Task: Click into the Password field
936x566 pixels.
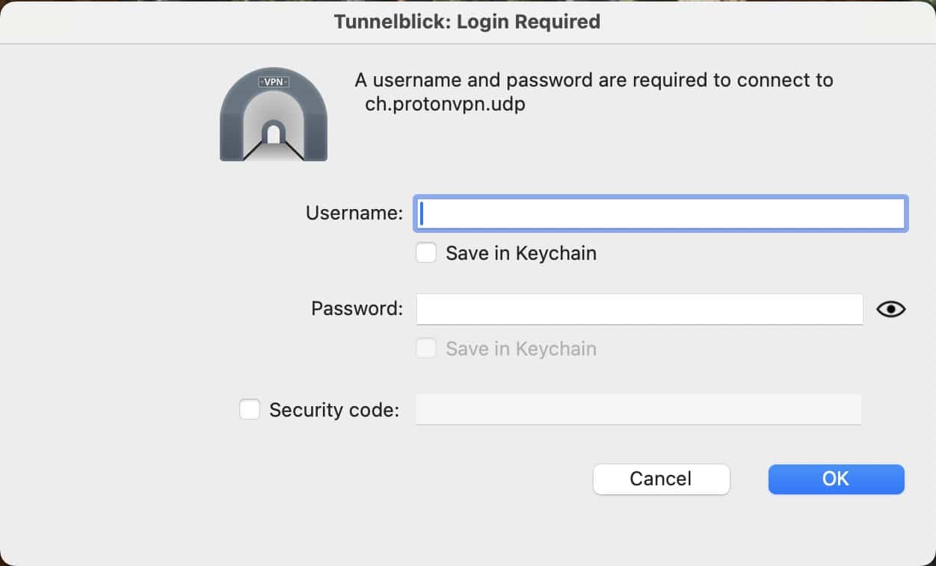Action: pyautogui.click(x=639, y=309)
